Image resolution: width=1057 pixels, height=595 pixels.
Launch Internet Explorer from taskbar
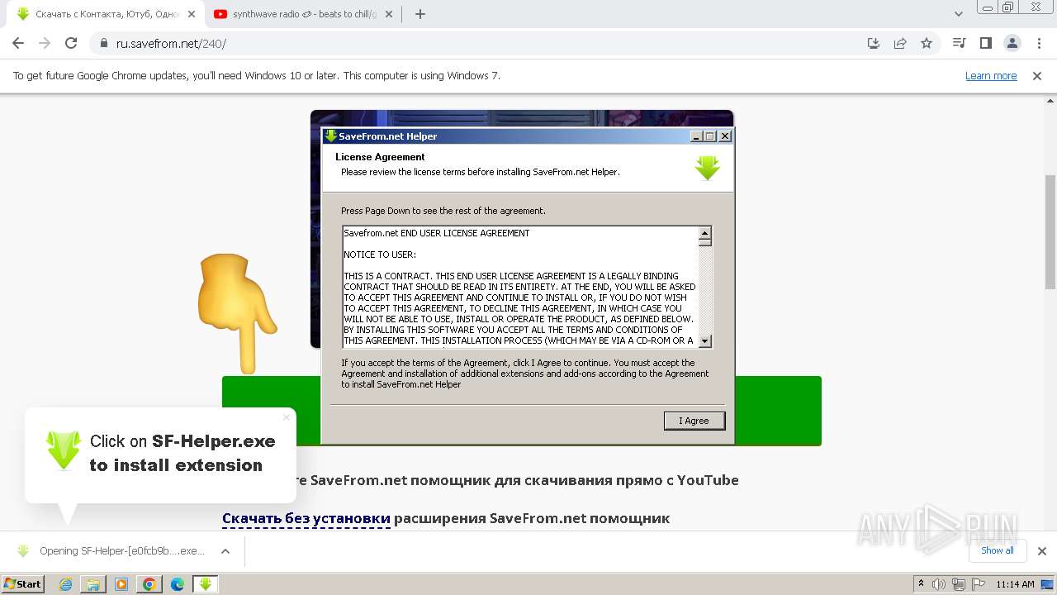(x=66, y=584)
